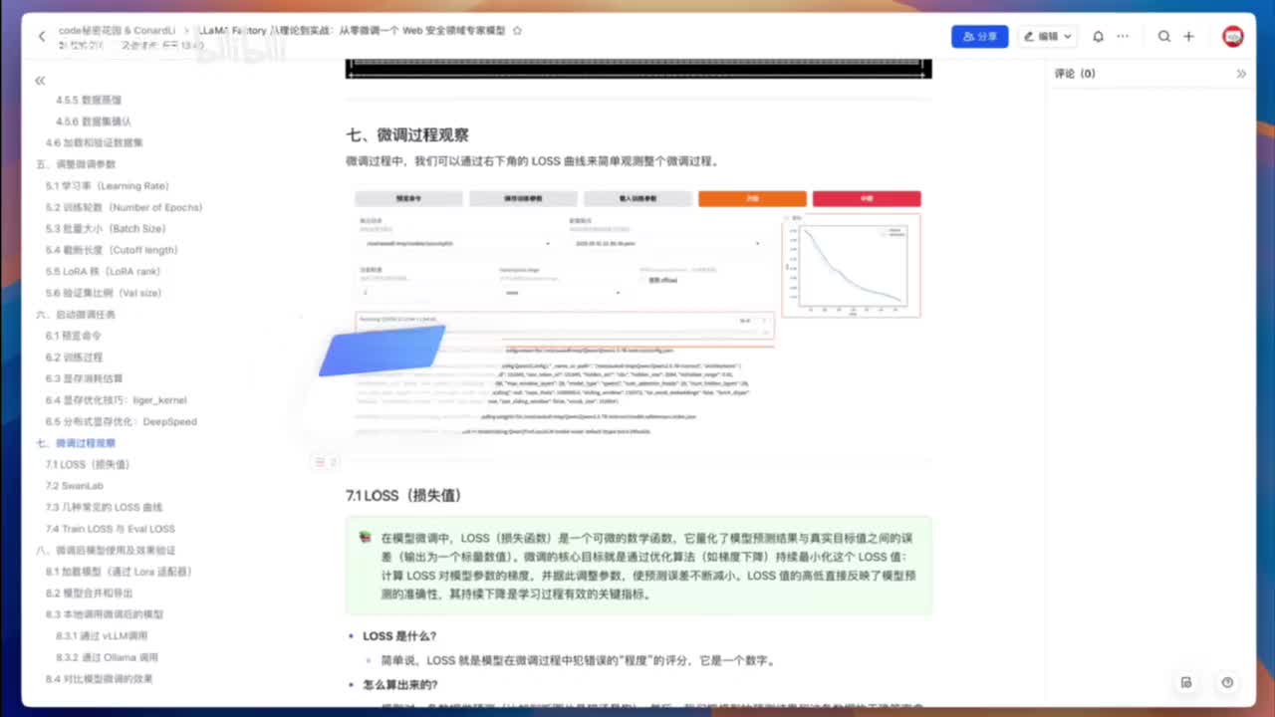Viewport: 1275px width, 717px height.
Task: Click the blue 分享 share button
Action: pos(980,36)
